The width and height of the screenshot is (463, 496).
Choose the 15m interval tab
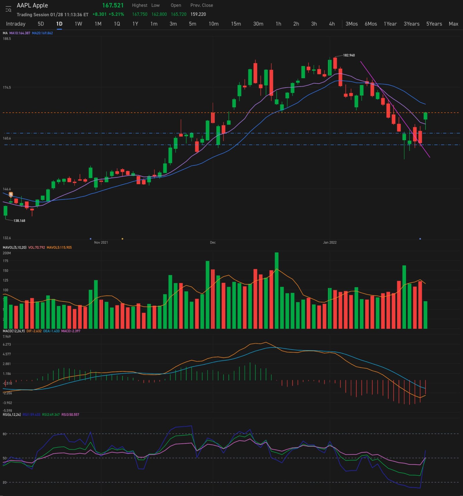[x=236, y=24]
